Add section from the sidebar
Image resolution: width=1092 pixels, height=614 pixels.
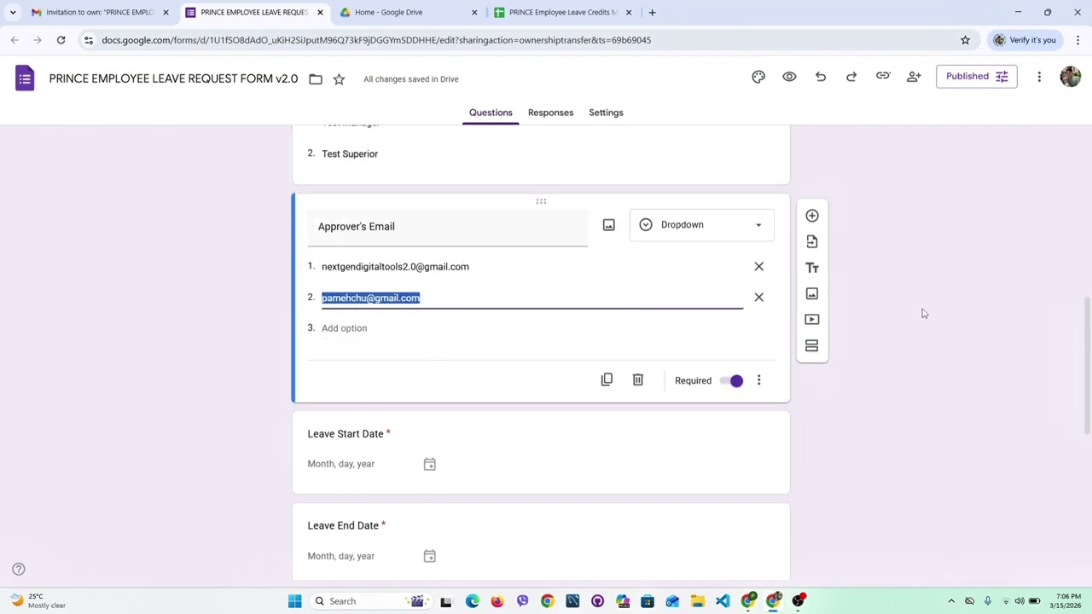812,345
